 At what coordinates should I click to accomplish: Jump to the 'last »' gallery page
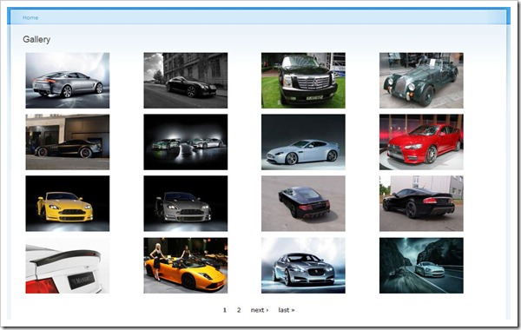pos(287,310)
